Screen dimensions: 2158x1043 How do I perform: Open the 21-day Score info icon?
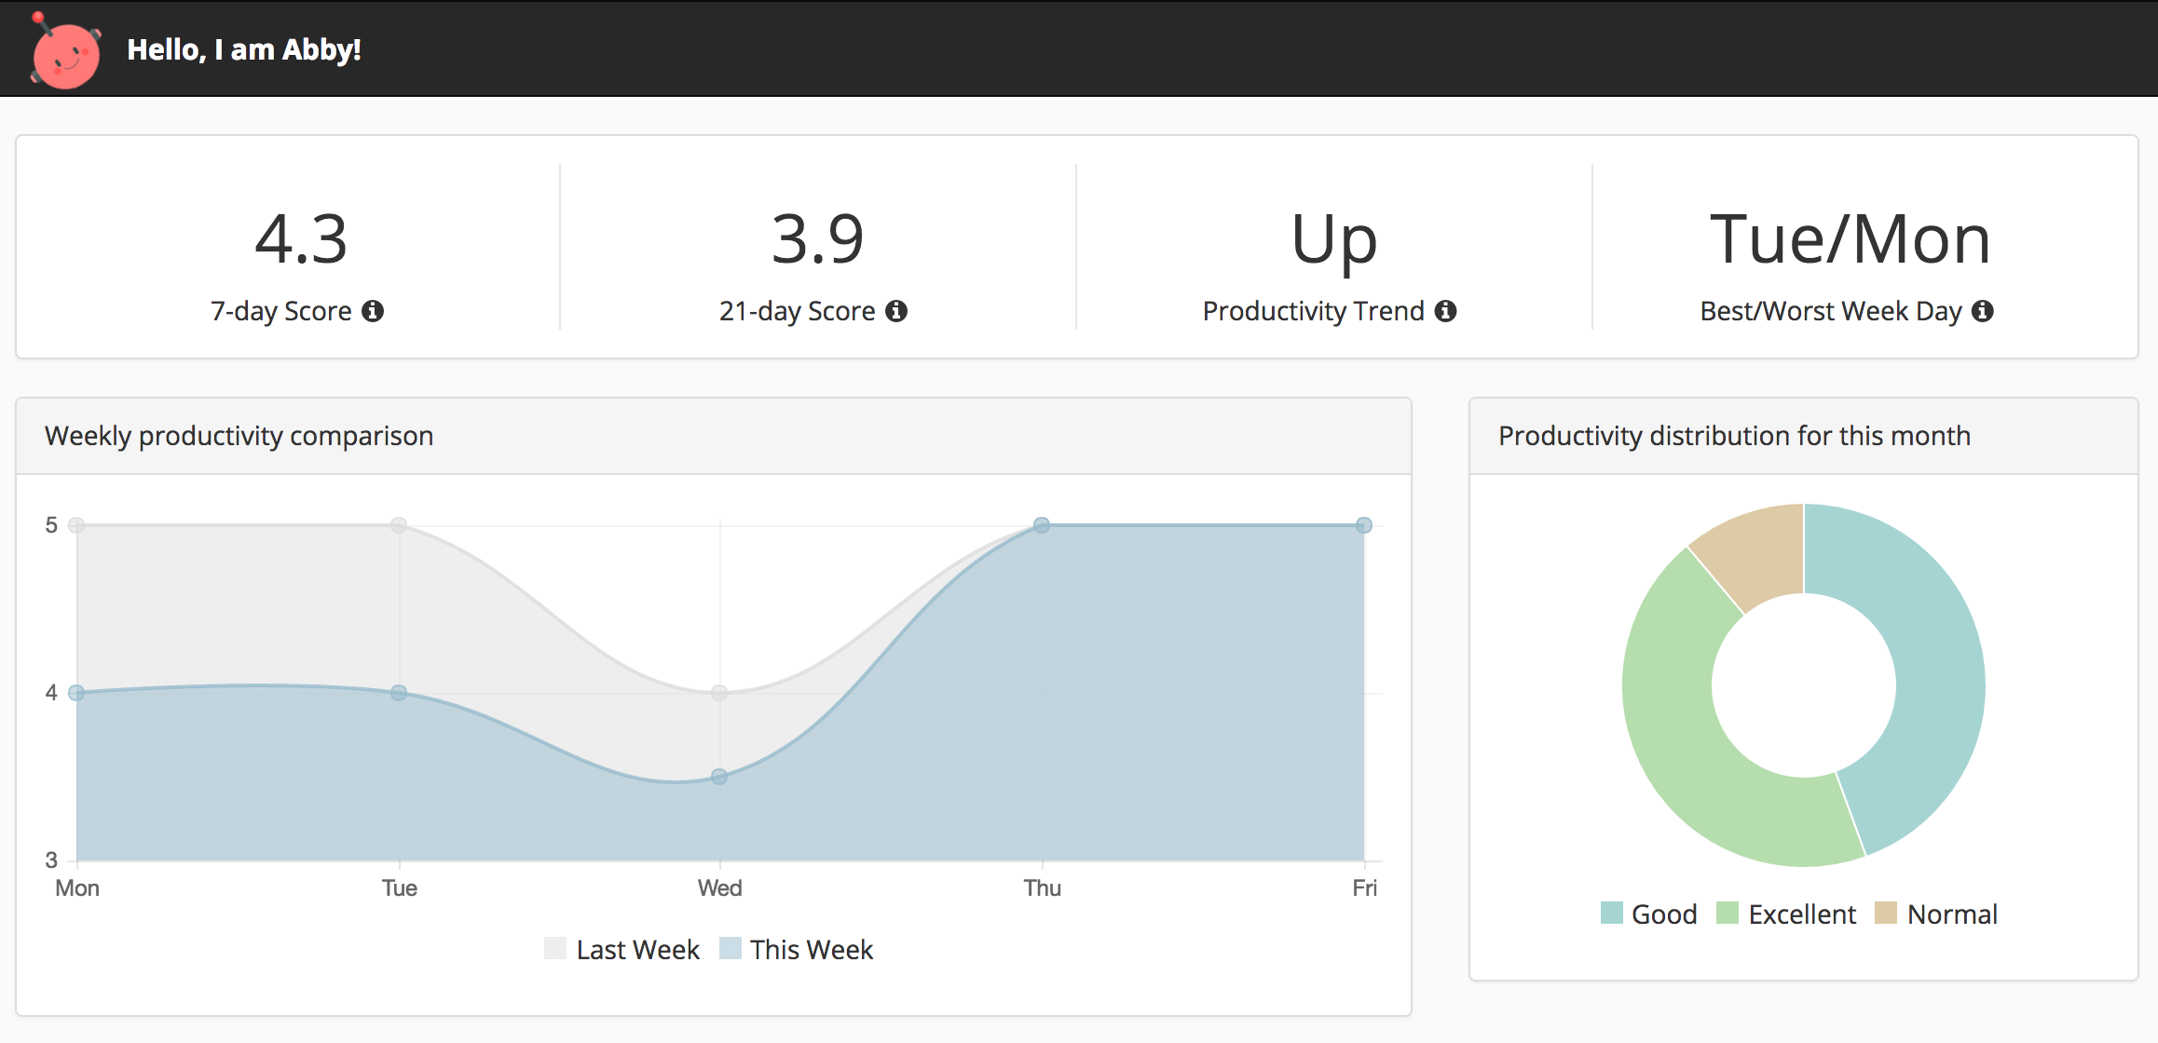pyautogui.click(x=896, y=311)
